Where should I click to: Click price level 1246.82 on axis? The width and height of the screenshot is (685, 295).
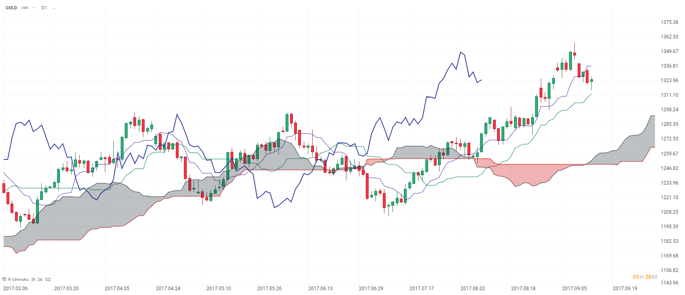pyautogui.click(x=669, y=168)
